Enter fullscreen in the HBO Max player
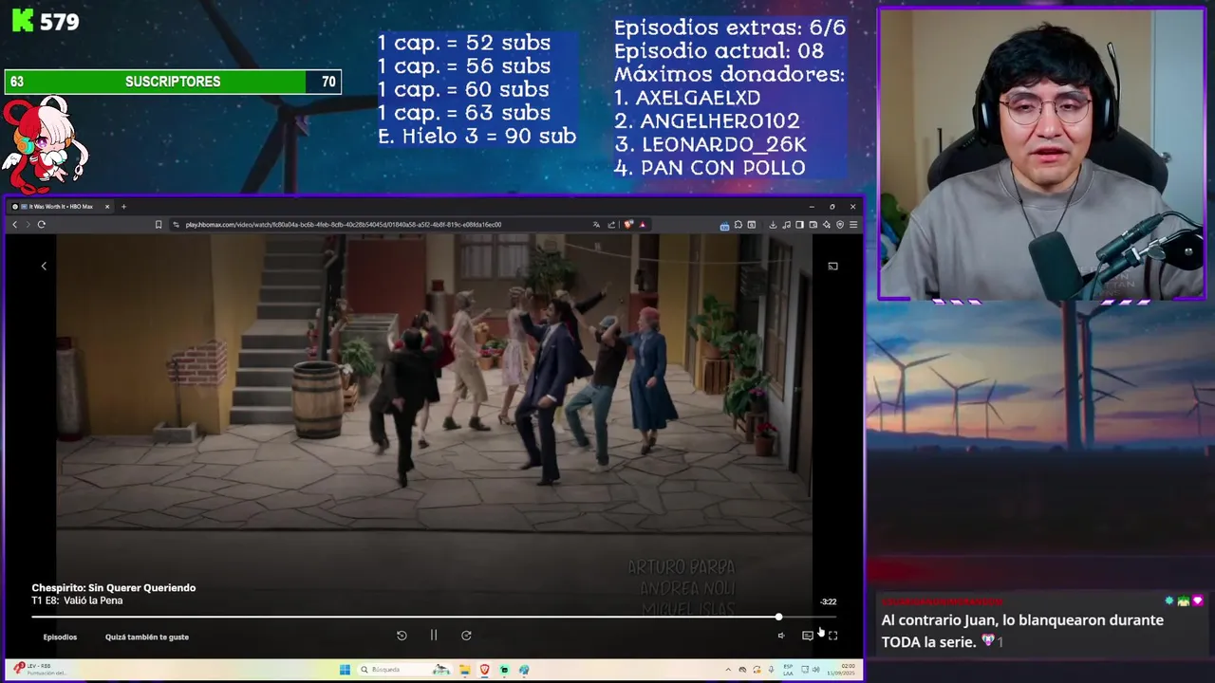 click(832, 636)
